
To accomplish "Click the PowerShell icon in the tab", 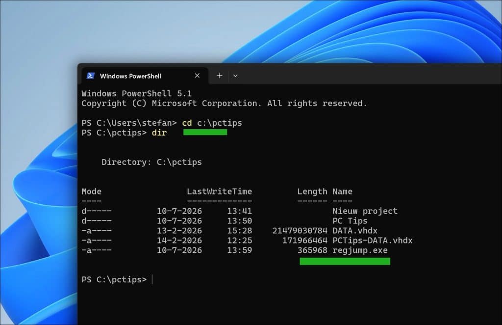I will 90,76.
